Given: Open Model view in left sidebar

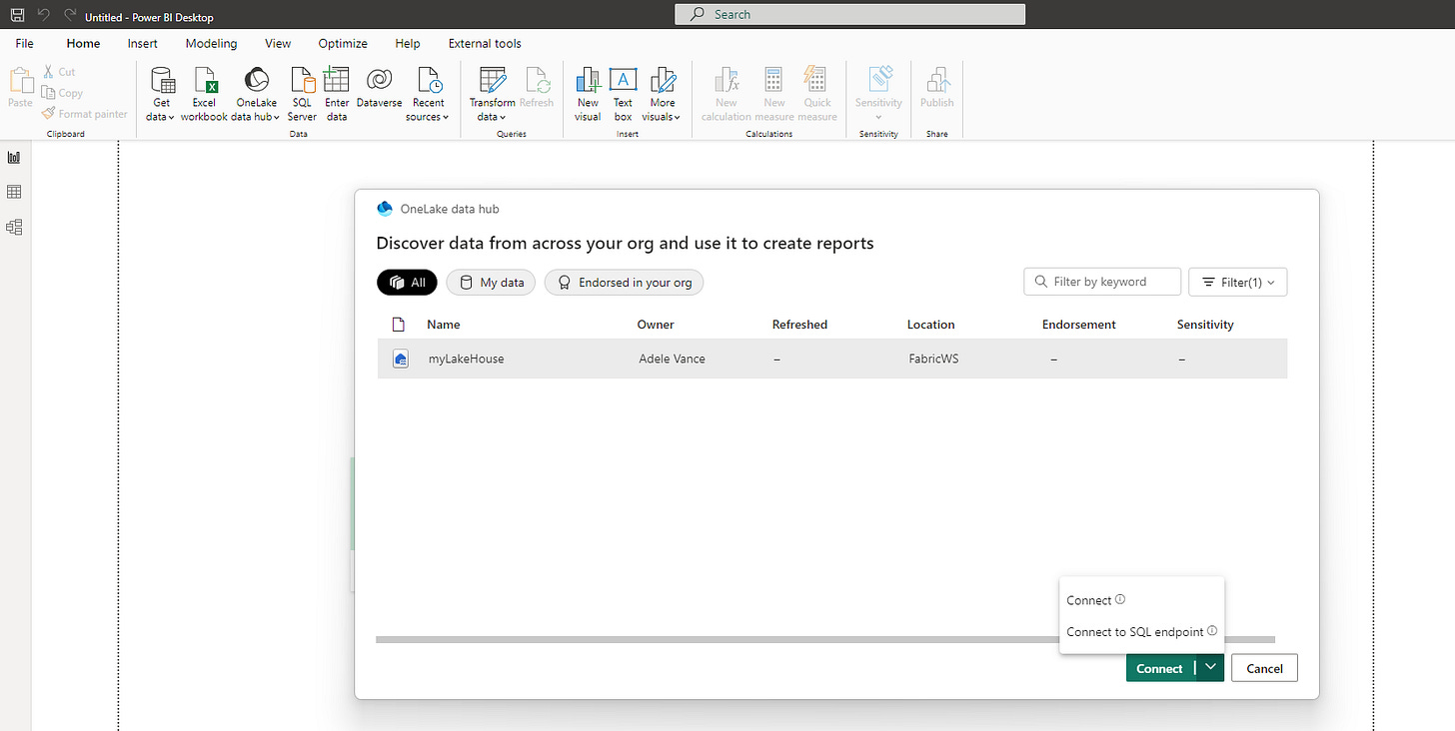Looking at the screenshot, I should 14,227.
